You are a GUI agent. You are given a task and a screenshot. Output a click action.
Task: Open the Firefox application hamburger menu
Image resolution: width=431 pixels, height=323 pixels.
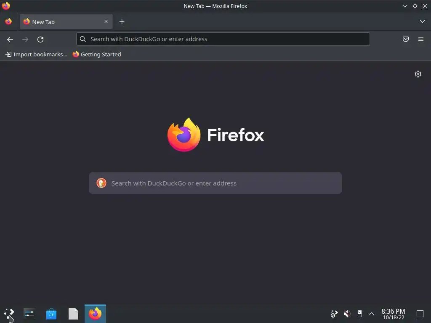click(421, 39)
